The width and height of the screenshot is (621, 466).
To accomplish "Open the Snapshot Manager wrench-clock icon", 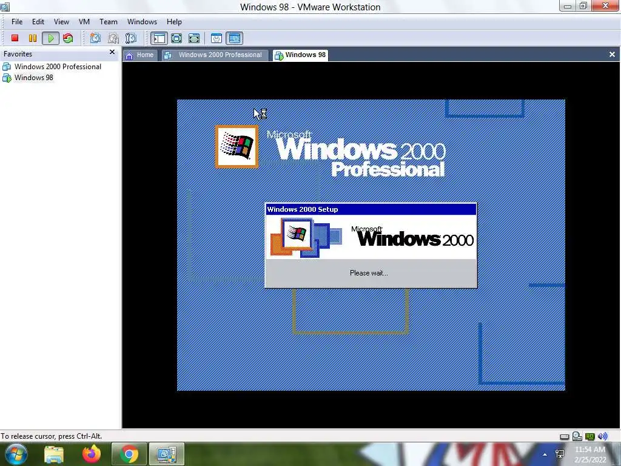I will (x=131, y=38).
